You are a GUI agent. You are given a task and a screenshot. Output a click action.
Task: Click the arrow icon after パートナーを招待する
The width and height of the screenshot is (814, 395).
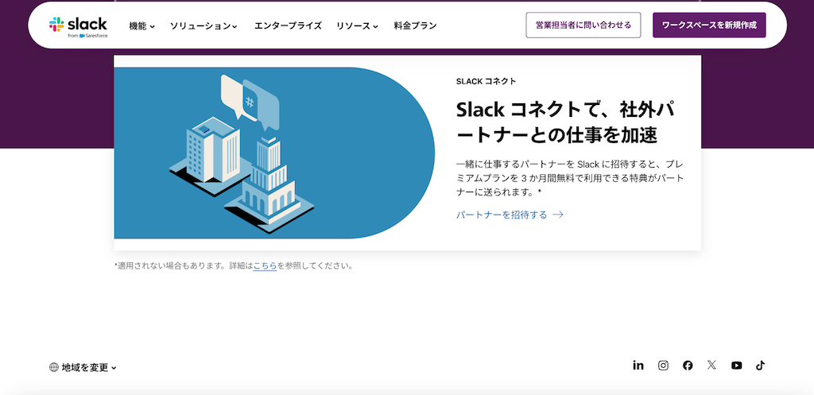pos(558,215)
